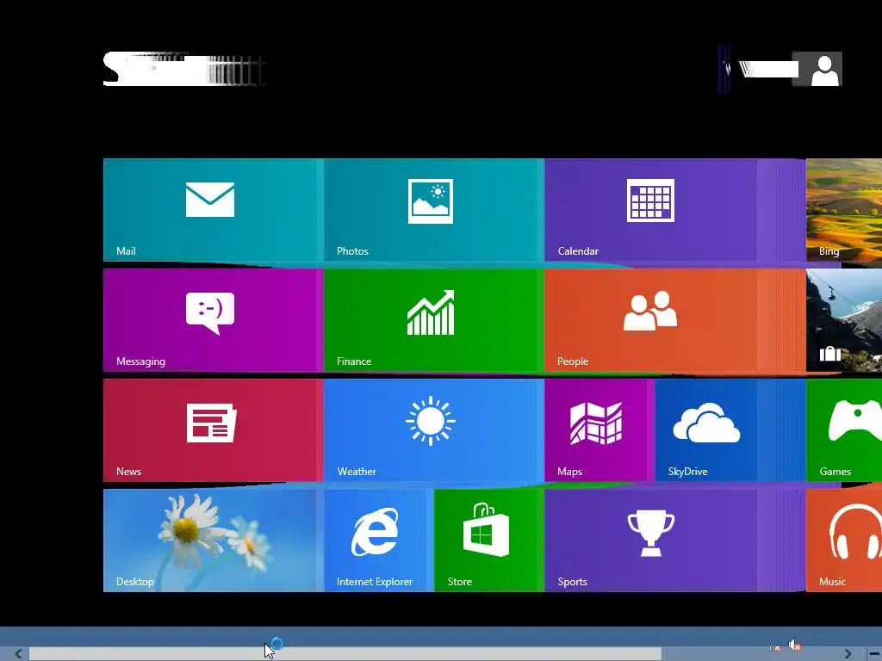Click the zoom-out minus button

pos(875,654)
